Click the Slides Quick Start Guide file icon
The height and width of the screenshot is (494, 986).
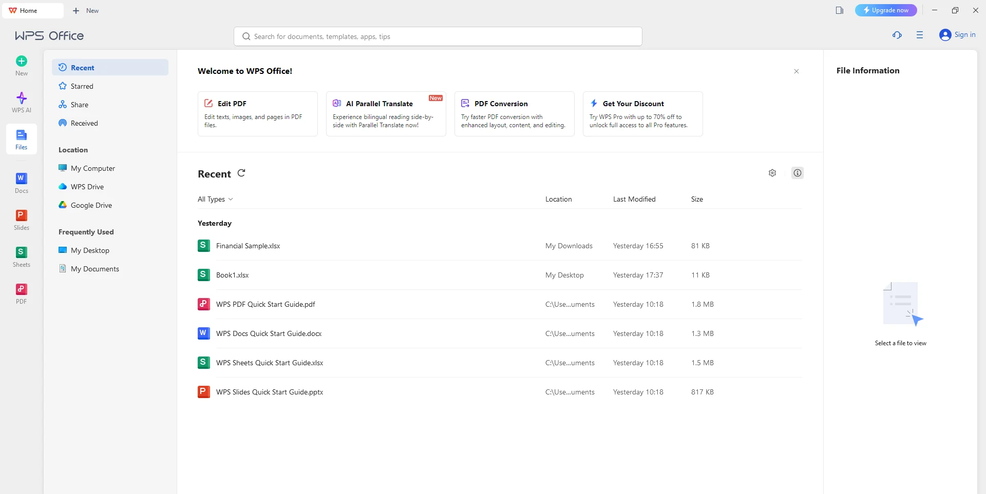pyautogui.click(x=204, y=392)
